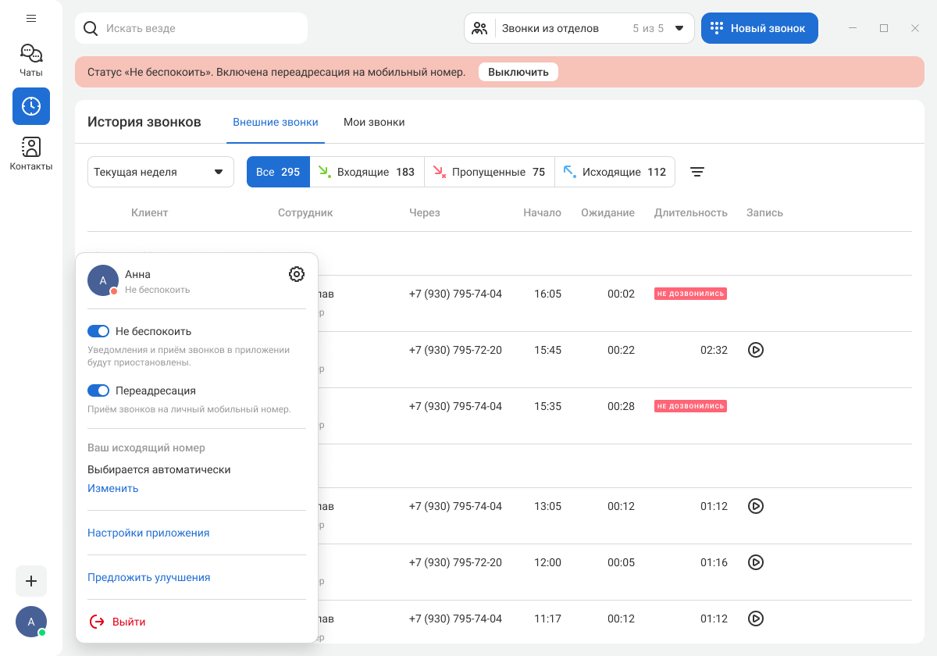Viewport: 937px width, 656px height.
Task: Open the hamburger menu in sidebar
Action: (31, 18)
